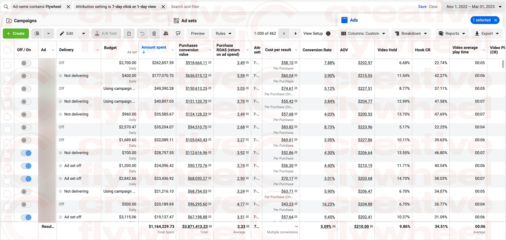Go to previous page of results
This screenshot has width=506, height=240.
pos(284,33)
